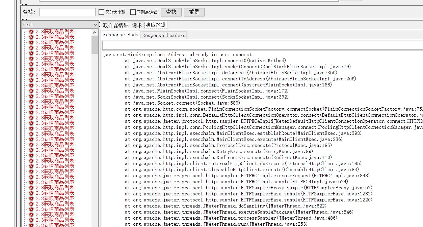Image resolution: width=423 pixels, height=227 pixels.
Task: Click the AbstractPlainSocketImpl.java:188 line
Action: [228, 85]
